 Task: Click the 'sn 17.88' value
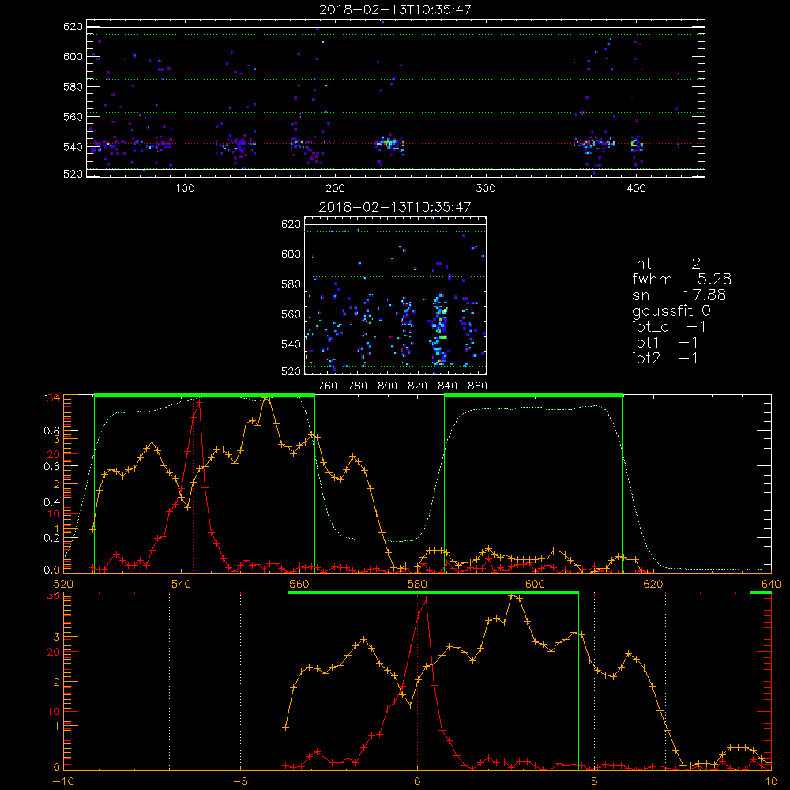(x=679, y=295)
